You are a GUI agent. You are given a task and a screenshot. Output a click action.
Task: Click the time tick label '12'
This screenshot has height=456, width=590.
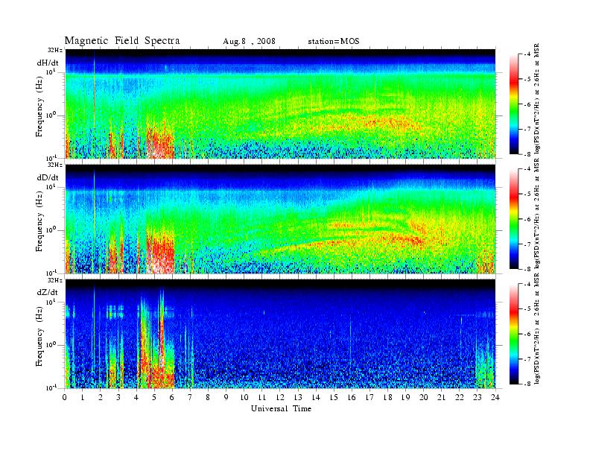[280, 397]
